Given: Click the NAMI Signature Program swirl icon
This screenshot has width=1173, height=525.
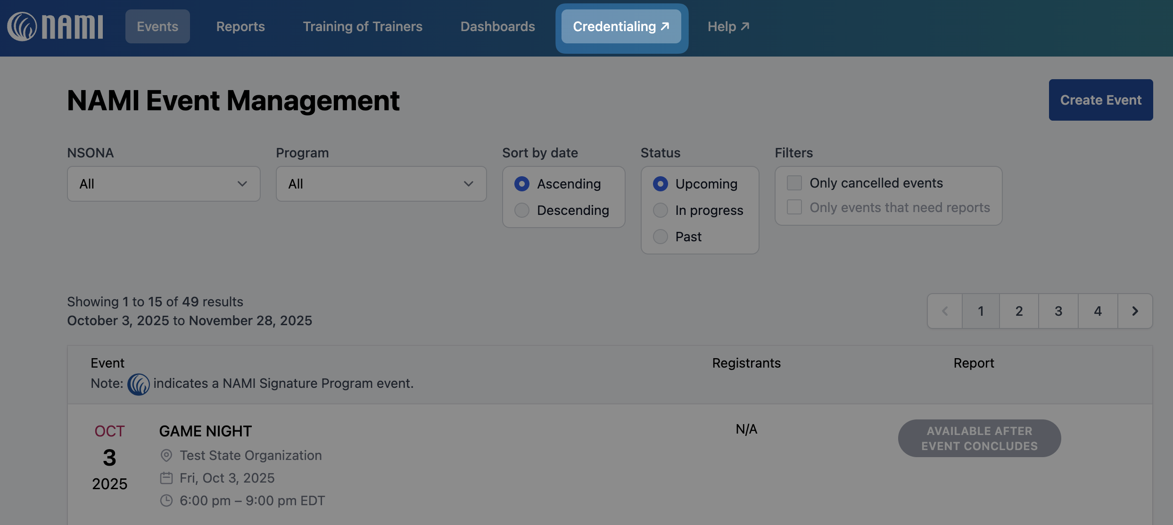Looking at the screenshot, I should coord(138,384).
